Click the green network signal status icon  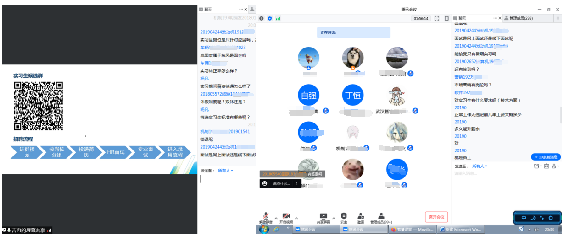point(278,18)
